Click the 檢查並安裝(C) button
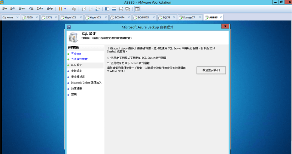Image resolution: width=292 pixels, height=154 pixels. point(211,70)
